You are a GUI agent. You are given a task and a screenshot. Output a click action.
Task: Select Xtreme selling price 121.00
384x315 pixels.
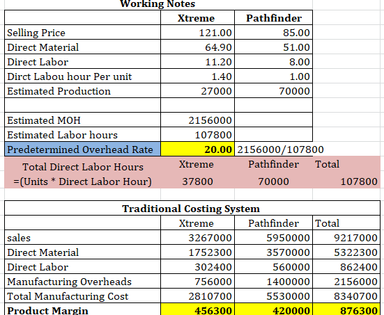pos(197,33)
